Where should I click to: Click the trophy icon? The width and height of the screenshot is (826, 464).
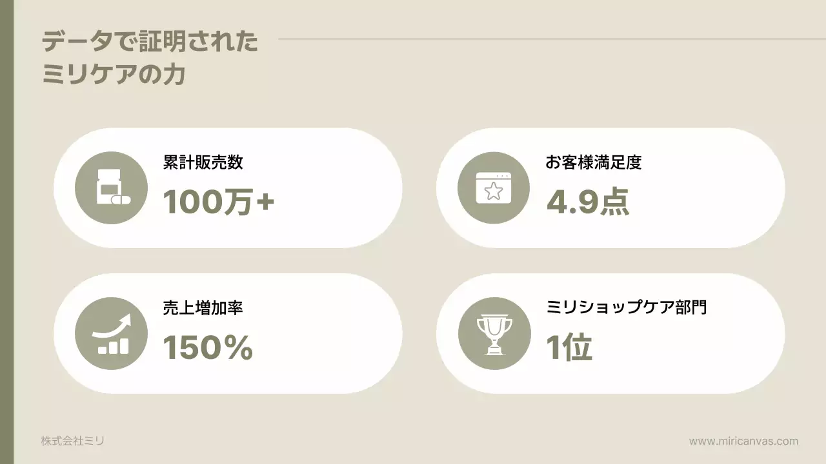(494, 333)
